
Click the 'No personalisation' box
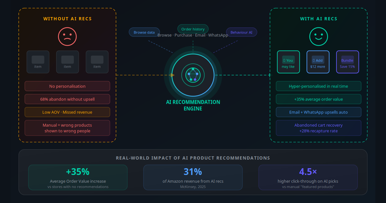pyautogui.click(x=67, y=86)
